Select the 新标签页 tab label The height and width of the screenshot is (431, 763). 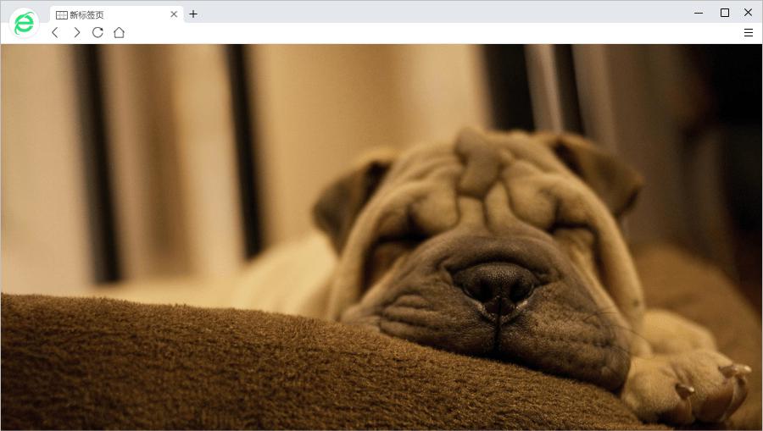pyautogui.click(x=87, y=14)
